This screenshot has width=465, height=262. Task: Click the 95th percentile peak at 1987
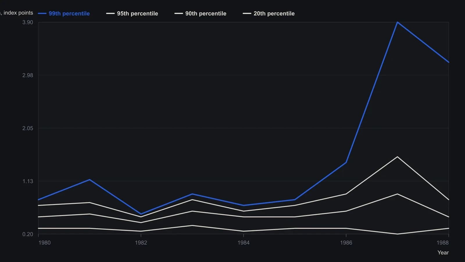pyautogui.click(x=397, y=157)
